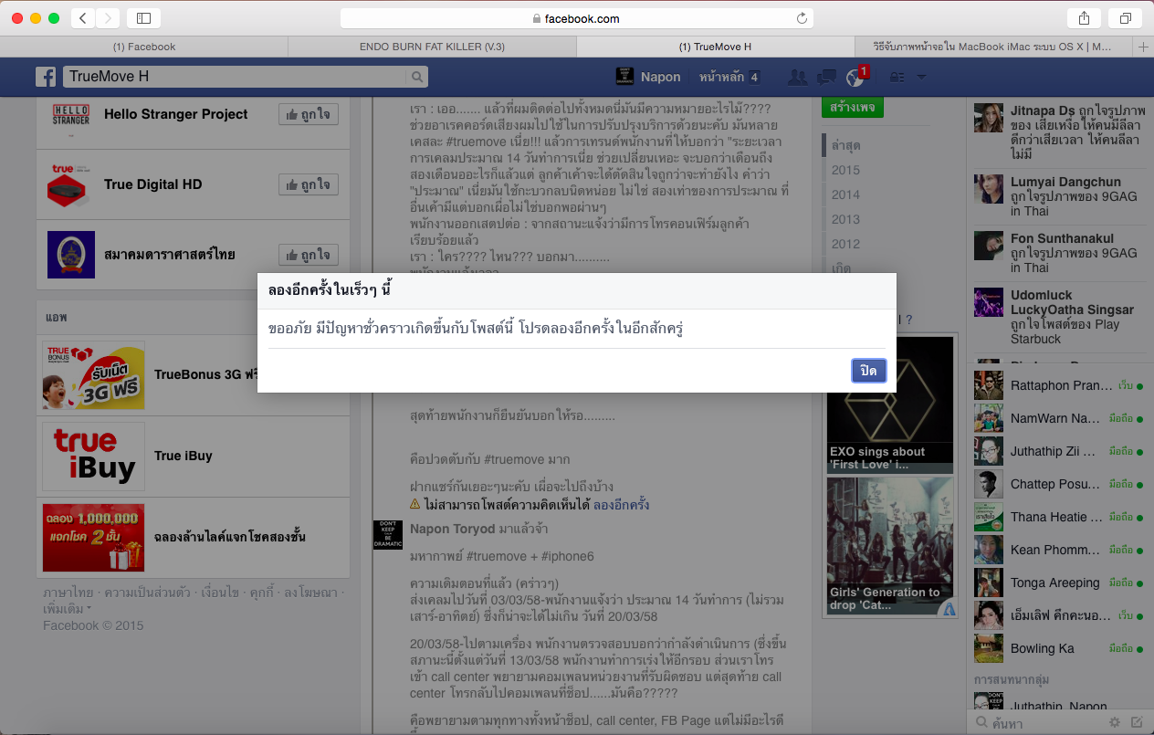1154x735 pixels.
Task: Show all tabs overview in Safari
Action: [1125, 17]
